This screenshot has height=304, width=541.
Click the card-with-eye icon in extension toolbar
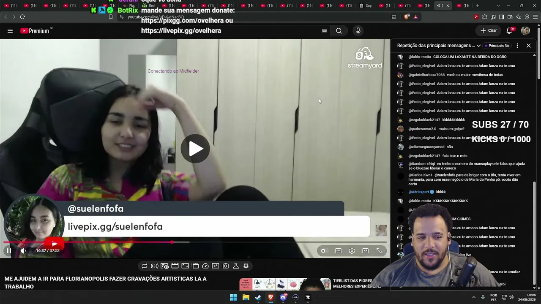165,266
